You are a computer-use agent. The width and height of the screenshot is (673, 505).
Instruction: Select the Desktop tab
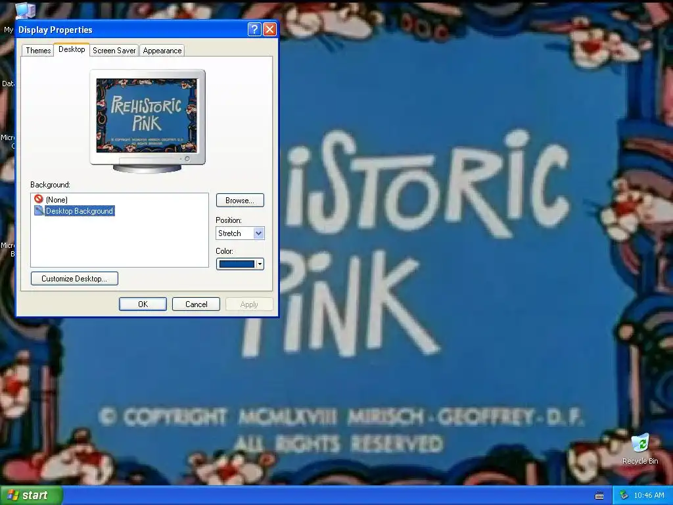[72, 49]
